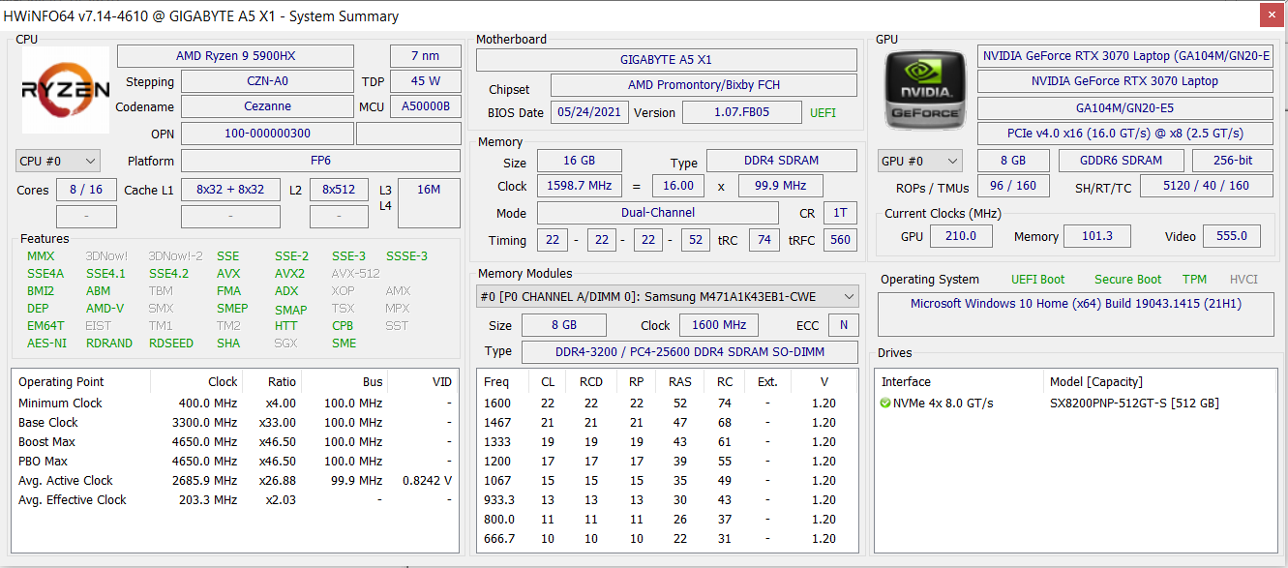Open the GPU #0 selector dropdown
Screen dimensions: 1288x568
click(x=919, y=161)
